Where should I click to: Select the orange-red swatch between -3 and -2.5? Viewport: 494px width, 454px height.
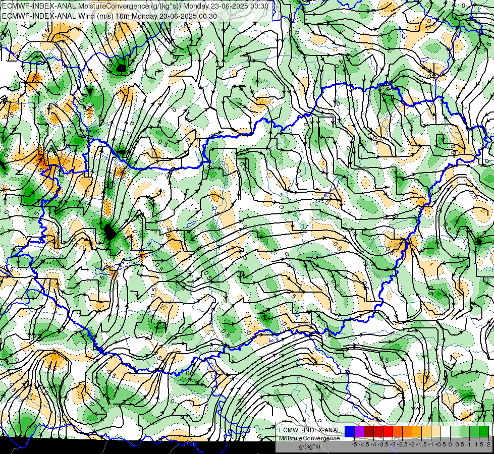click(x=398, y=432)
